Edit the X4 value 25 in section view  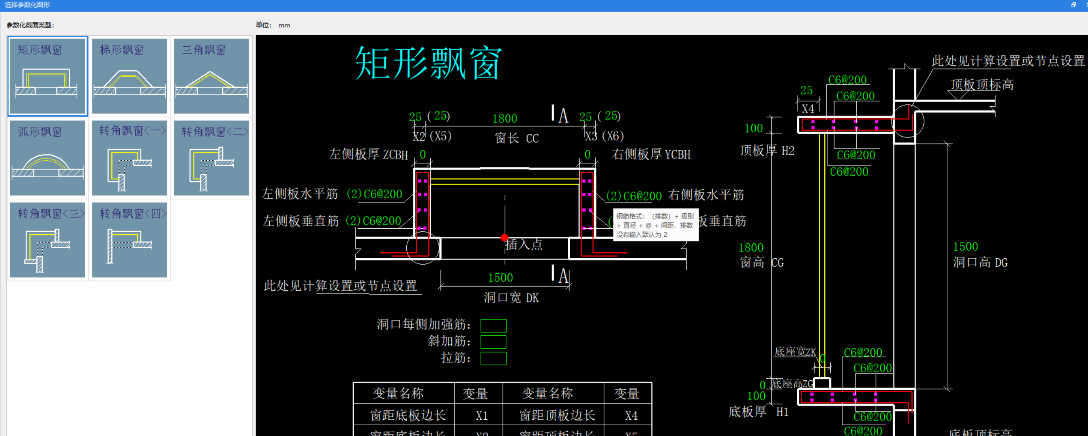point(806,90)
